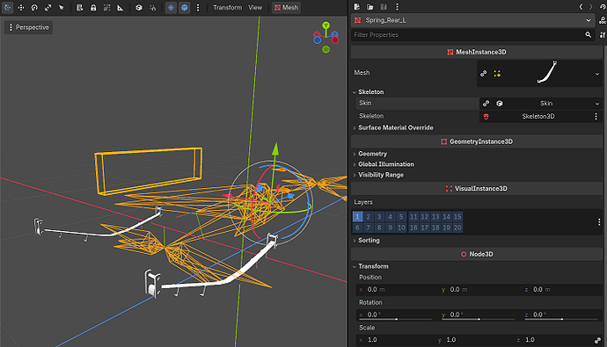Click the Rotation y slider field
The image size is (607, 347).
pyautogui.click(x=478, y=314)
